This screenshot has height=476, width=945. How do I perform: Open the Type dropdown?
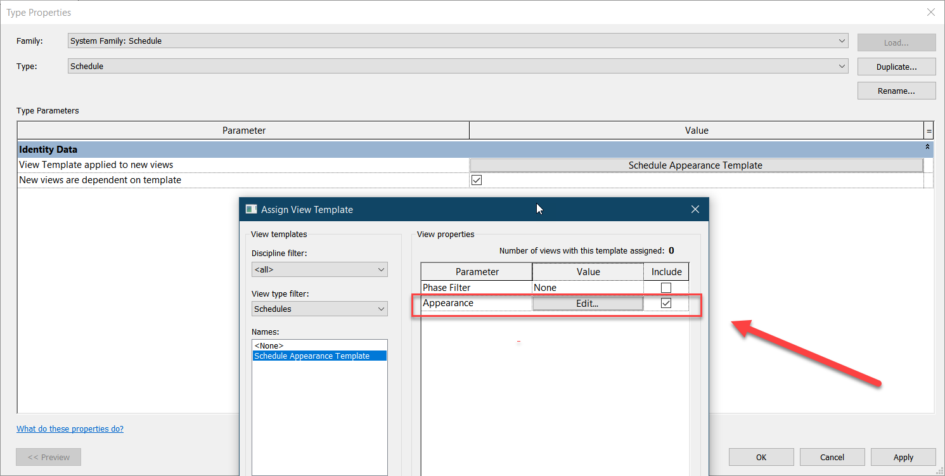842,66
